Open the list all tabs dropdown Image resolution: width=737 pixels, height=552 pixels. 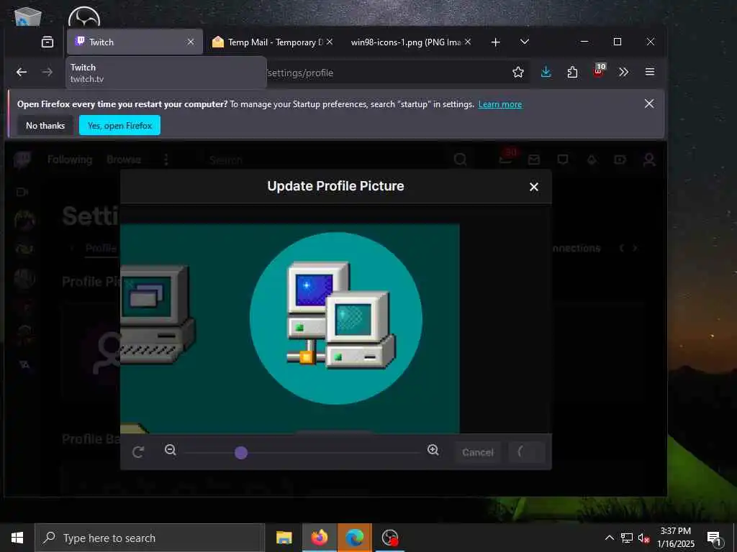525,42
